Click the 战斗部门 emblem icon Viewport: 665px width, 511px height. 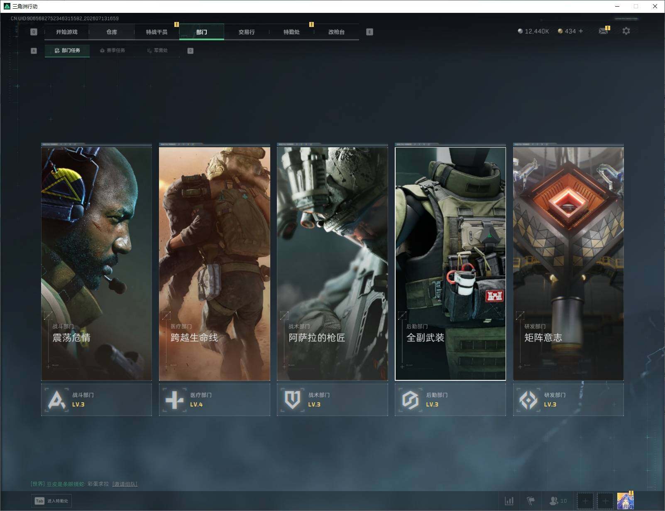coord(57,400)
